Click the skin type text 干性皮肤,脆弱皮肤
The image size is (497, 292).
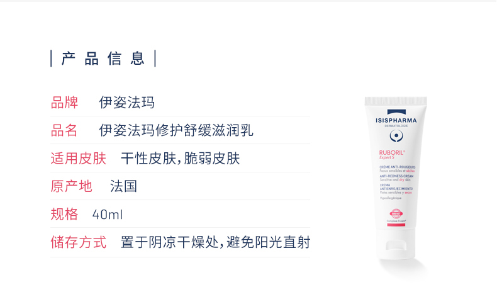pos(180,158)
